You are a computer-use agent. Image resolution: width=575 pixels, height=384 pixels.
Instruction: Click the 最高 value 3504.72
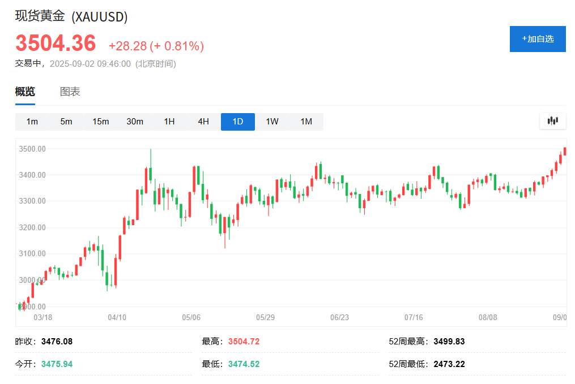(244, 342)
